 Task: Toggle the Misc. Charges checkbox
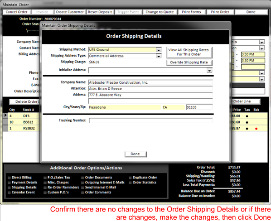pos(45,183)
